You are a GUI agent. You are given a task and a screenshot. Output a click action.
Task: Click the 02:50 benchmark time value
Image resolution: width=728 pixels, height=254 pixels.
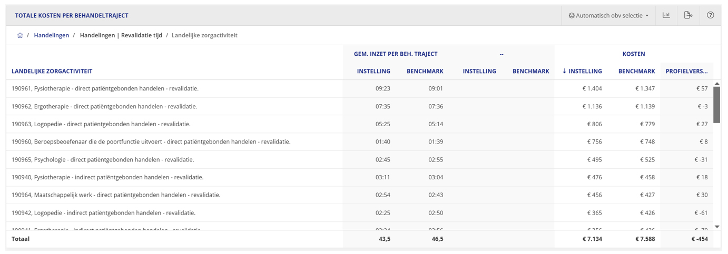point(436,212)
